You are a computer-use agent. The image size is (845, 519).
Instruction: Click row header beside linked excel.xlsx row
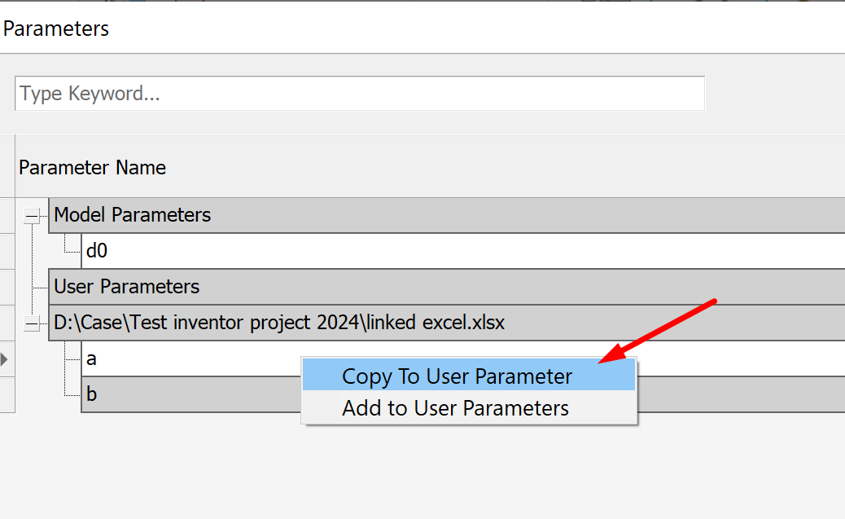click(7, 323)
